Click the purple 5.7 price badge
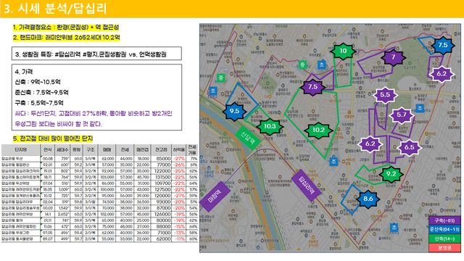The width and height of the screenshot is (464, 261). (x=402, y=115)
